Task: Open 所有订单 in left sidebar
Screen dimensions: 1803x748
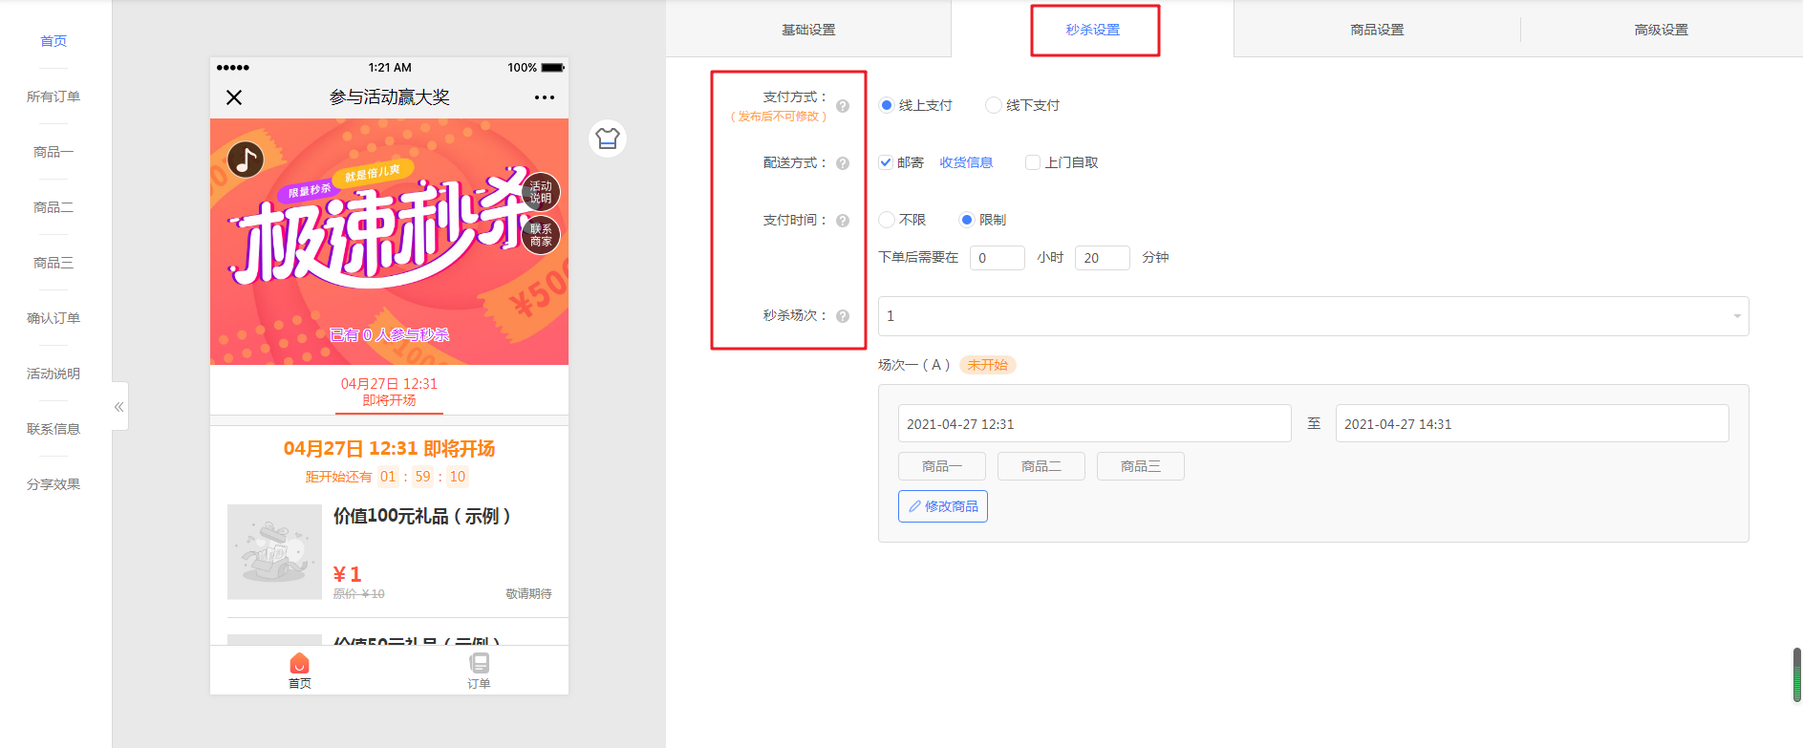Action: pyautogui.click(x=54, y=96)
